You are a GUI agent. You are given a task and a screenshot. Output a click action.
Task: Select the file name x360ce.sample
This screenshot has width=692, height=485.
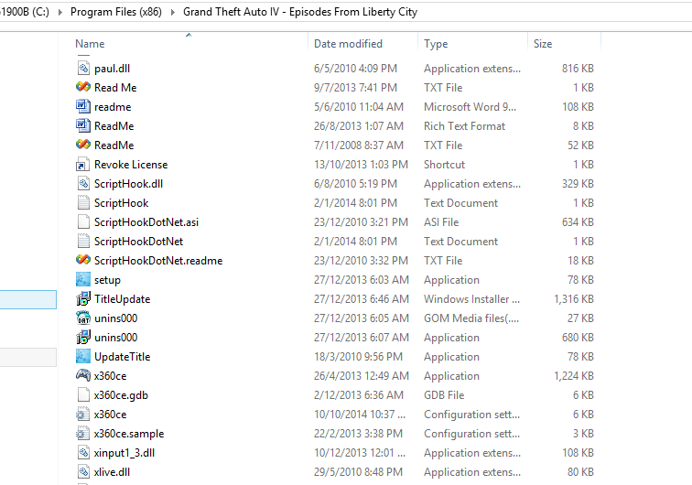point(129,434)
